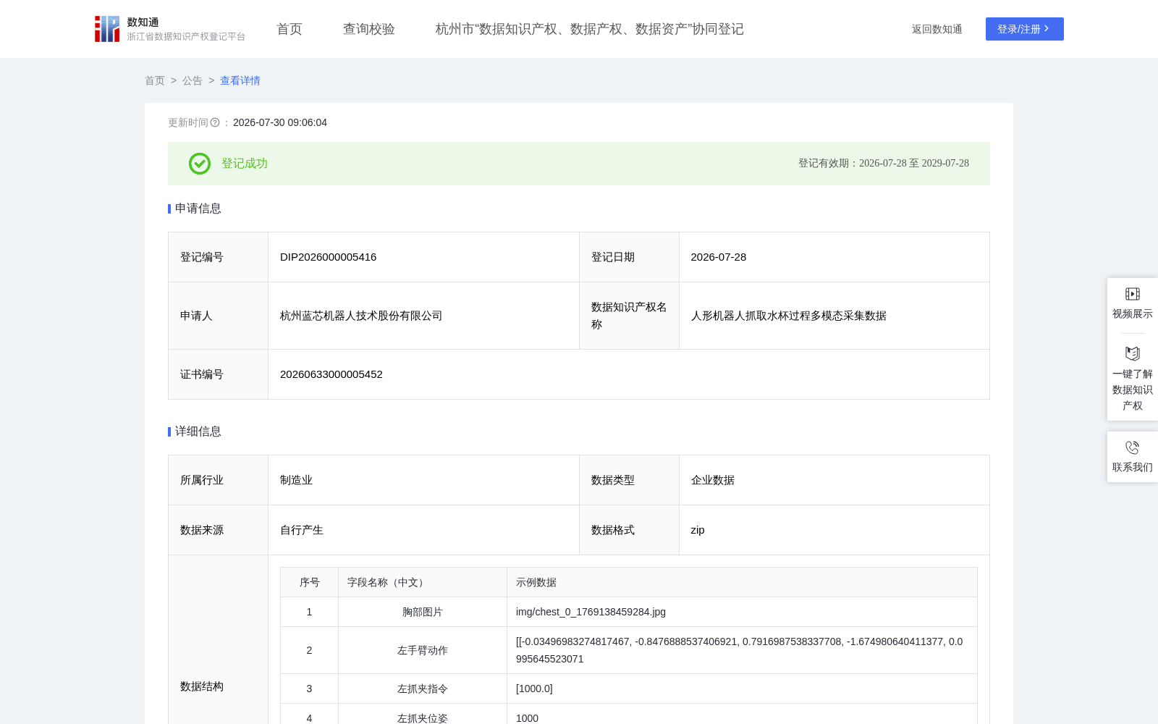Click sample img/chest_0_1769138459284.jpg
1158x724 pixels.
click(x=591, y=612)
